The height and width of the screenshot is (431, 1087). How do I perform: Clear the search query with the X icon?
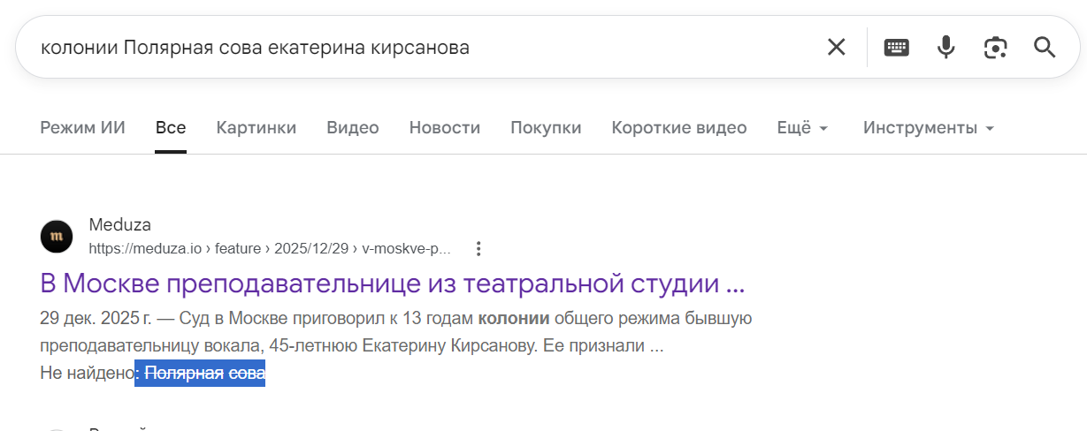click(x=836, y=47)
